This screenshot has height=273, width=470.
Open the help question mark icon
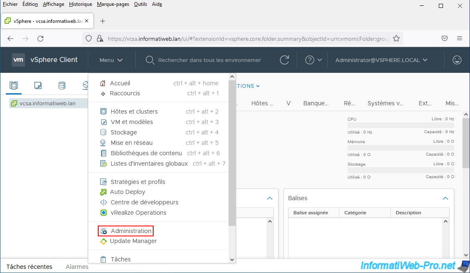pos(309,60)
